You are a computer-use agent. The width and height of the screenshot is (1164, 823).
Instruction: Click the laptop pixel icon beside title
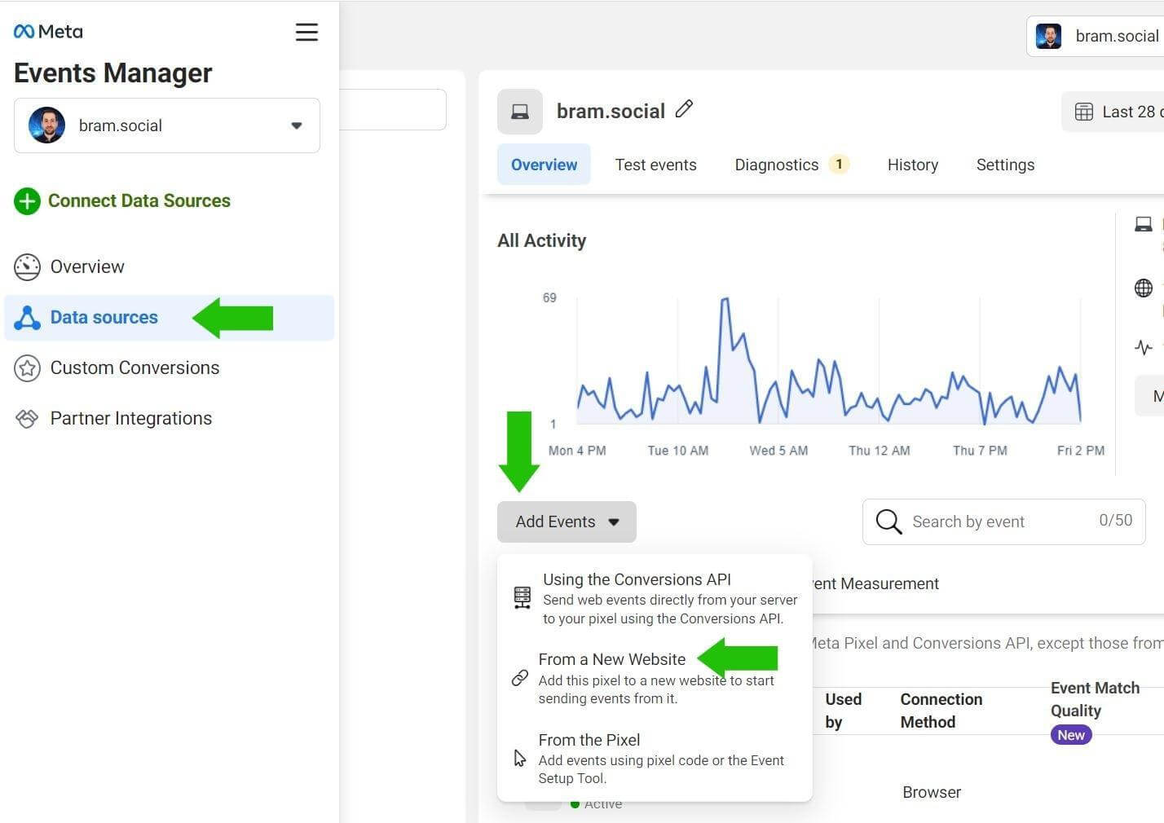tap(520, 112)
